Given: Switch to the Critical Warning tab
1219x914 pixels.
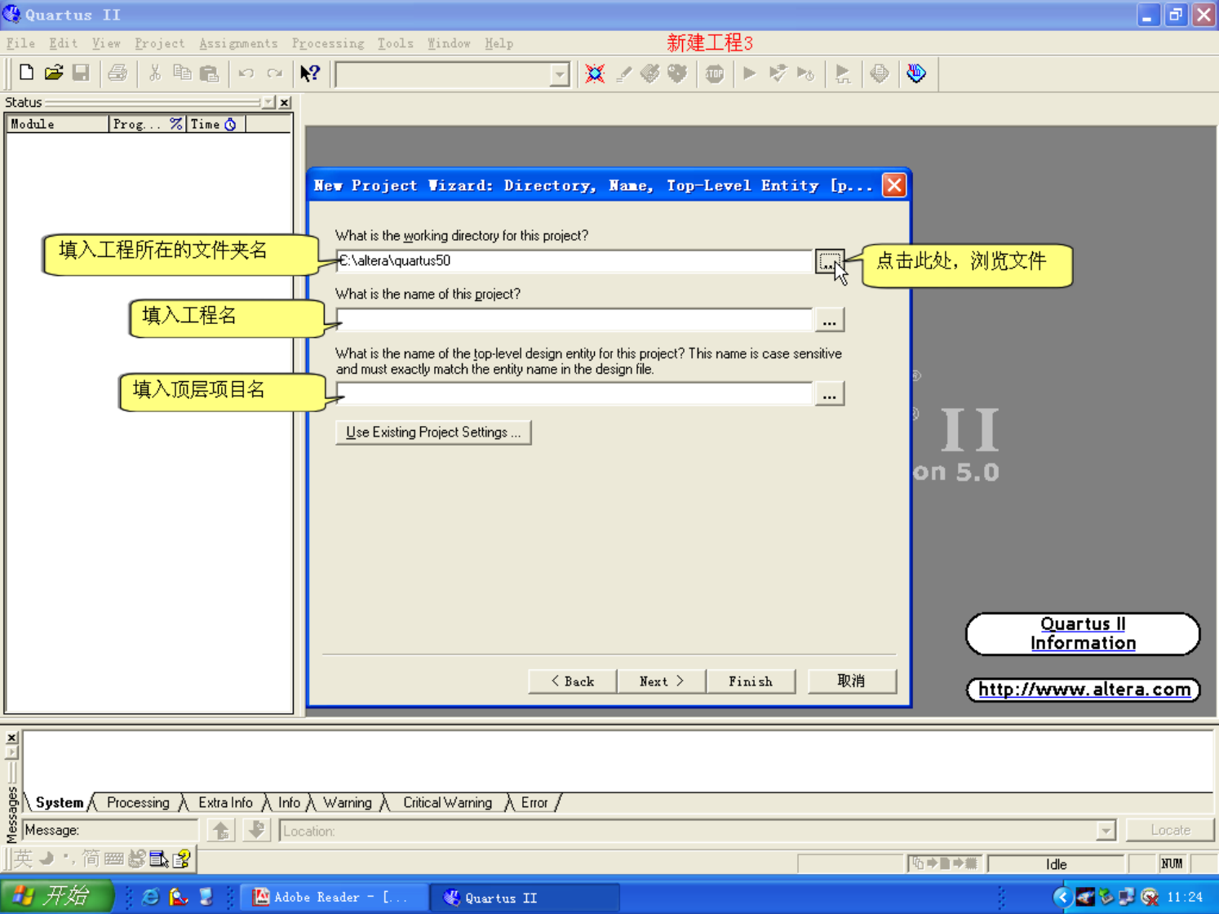Looking at the screenshot, I should (447, 803).
